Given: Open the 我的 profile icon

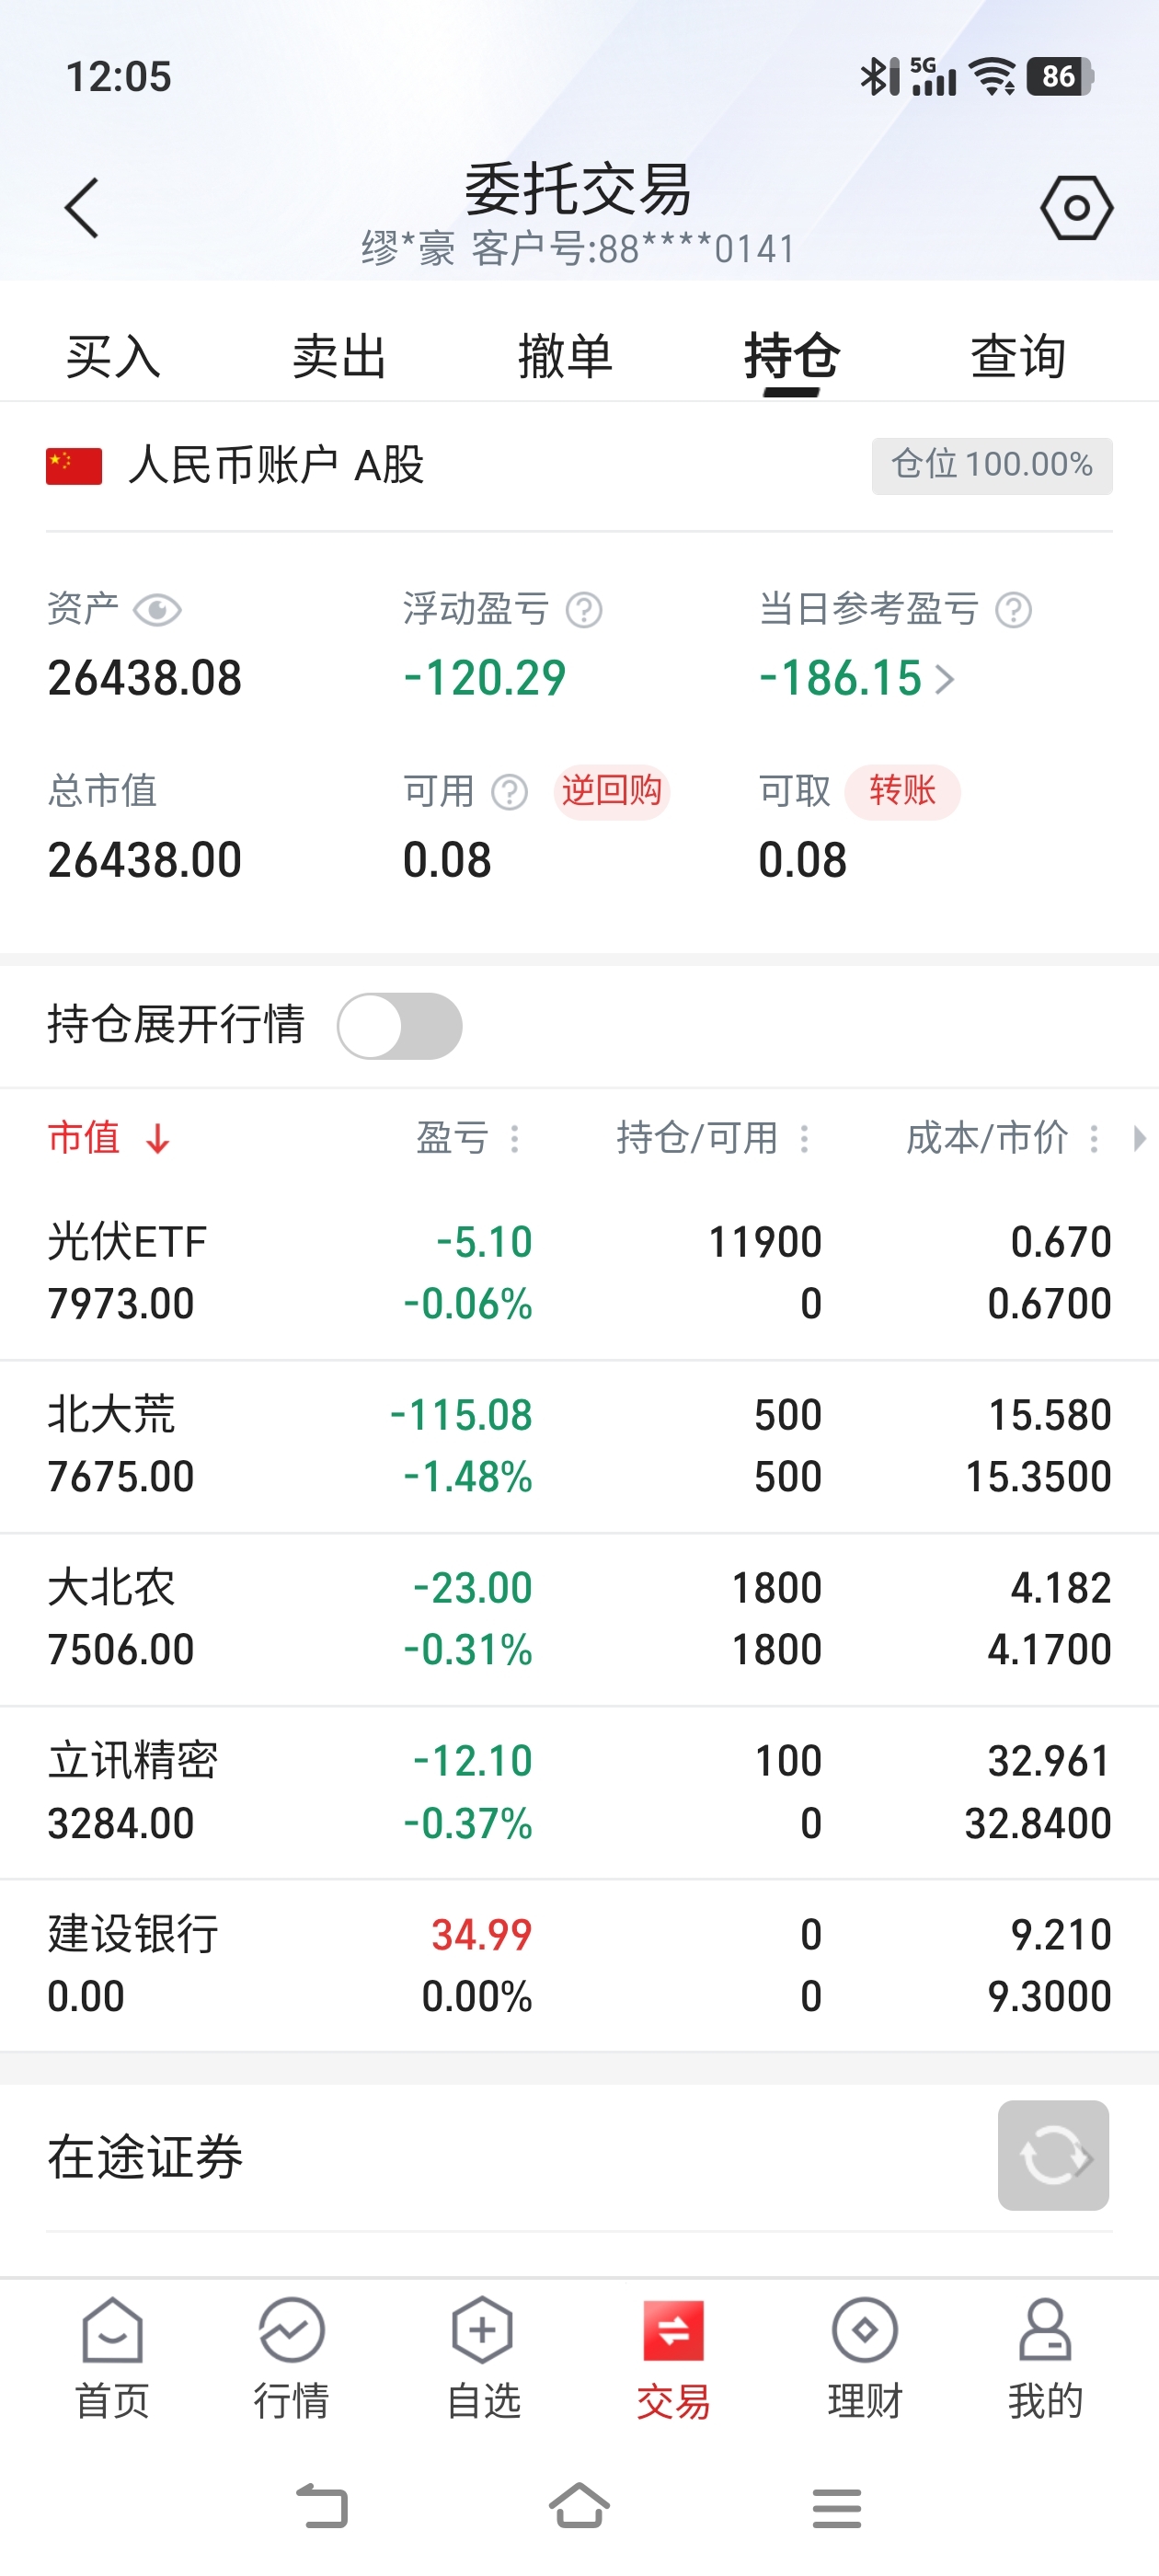Looking at the screenshot, I should tap(1045, 2330).
